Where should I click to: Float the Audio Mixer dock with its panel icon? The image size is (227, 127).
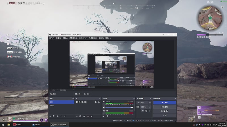[x=134, y=98]
